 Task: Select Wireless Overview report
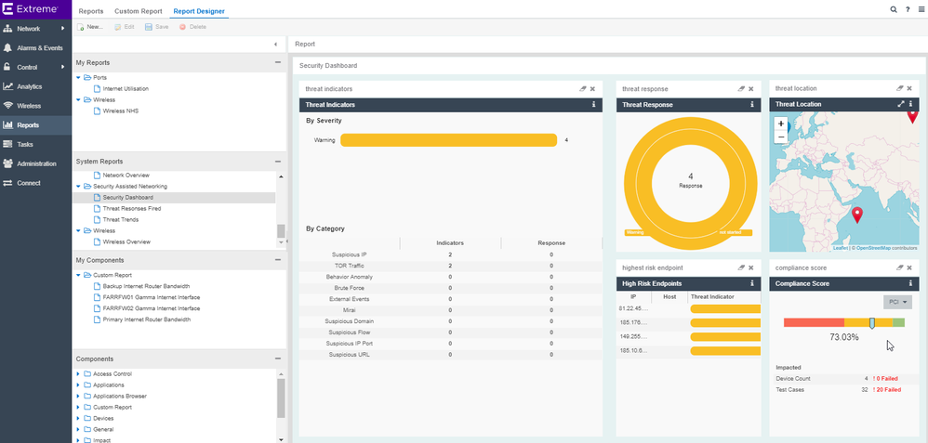pos(126,241)
